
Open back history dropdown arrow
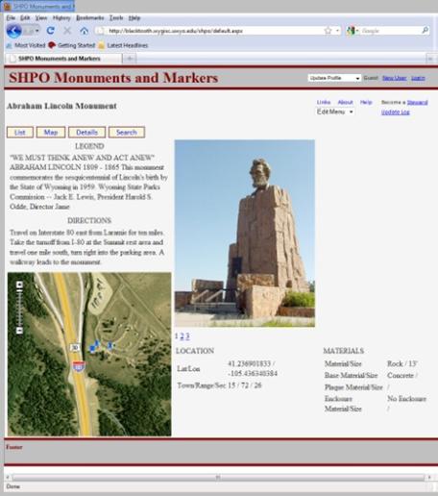[37, 31]
